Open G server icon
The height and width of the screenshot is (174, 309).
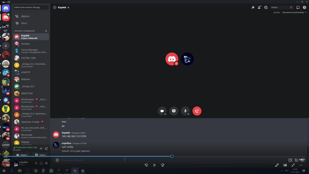pos(6,46)
